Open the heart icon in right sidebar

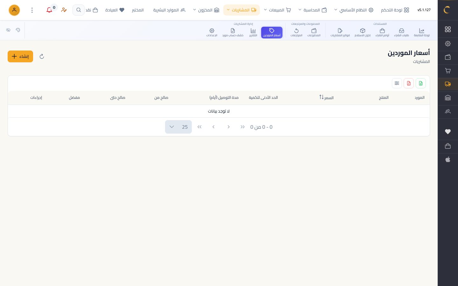pyautogui.click(x=448, y=132)
